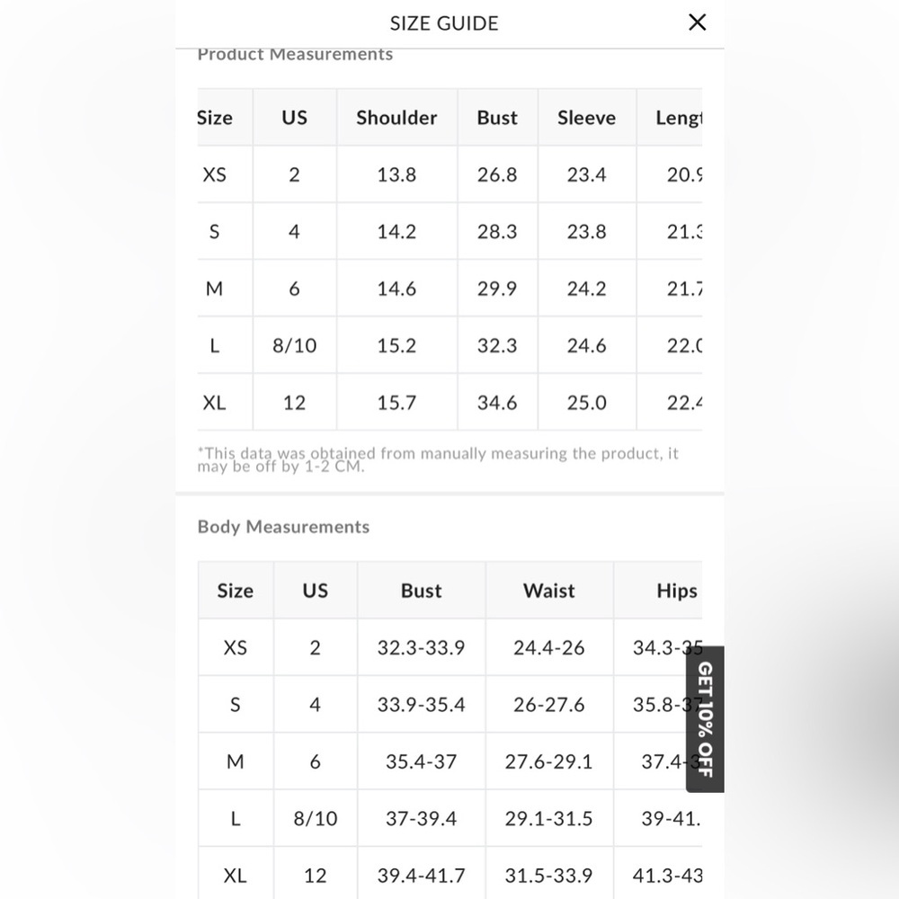This screenshot has height=899, width=899.
Task: Select the 13.8 shoulder value cell
Action: pos(396,174)
